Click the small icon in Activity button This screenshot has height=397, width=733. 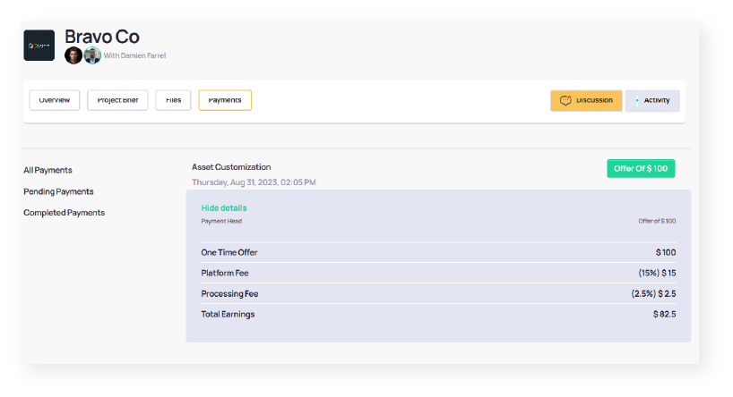tap(637, 100)
